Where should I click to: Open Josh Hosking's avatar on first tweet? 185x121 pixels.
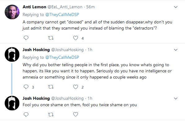coord(12,54)
